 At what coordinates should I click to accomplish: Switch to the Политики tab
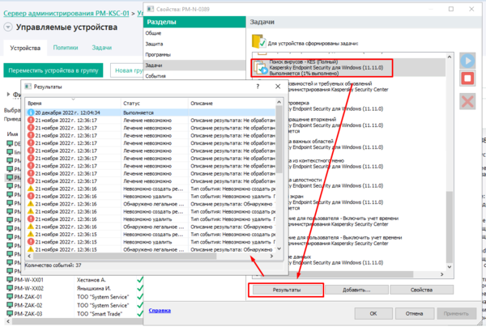pos(66,48)
